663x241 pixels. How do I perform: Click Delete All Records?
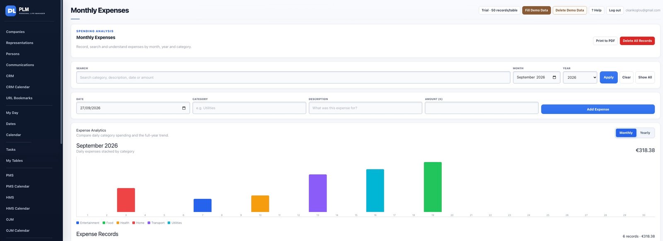(637, 41)
